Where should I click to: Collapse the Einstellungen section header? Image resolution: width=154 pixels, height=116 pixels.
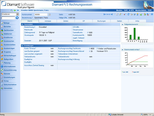22,46
